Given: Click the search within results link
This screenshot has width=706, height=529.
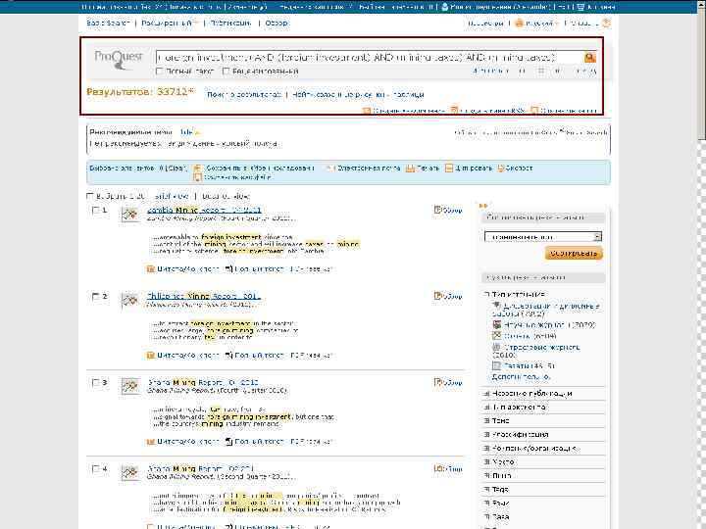Looking at the screenshot, I should pyautogui.click(x=243, y=95).
